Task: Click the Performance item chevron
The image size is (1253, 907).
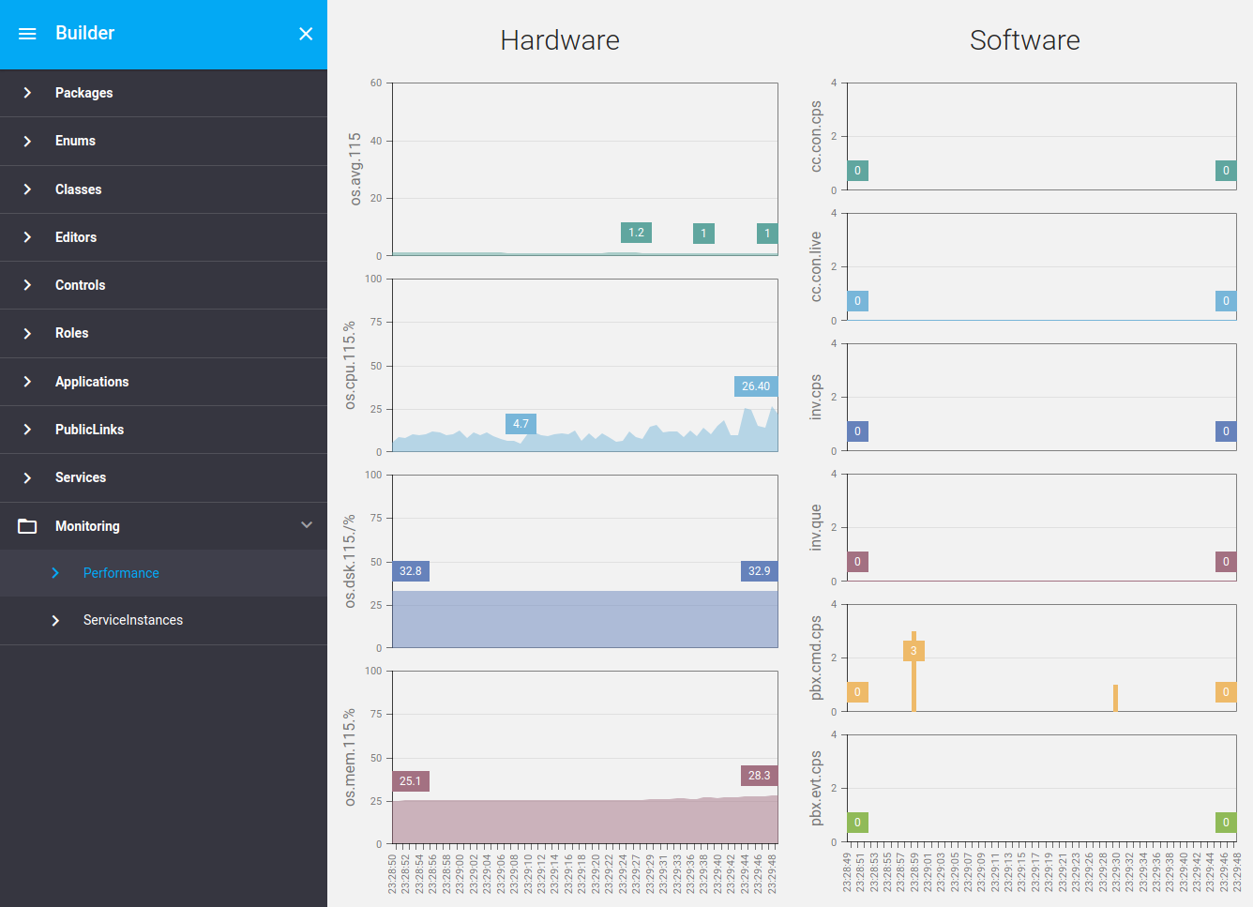Action: [55, 573]
